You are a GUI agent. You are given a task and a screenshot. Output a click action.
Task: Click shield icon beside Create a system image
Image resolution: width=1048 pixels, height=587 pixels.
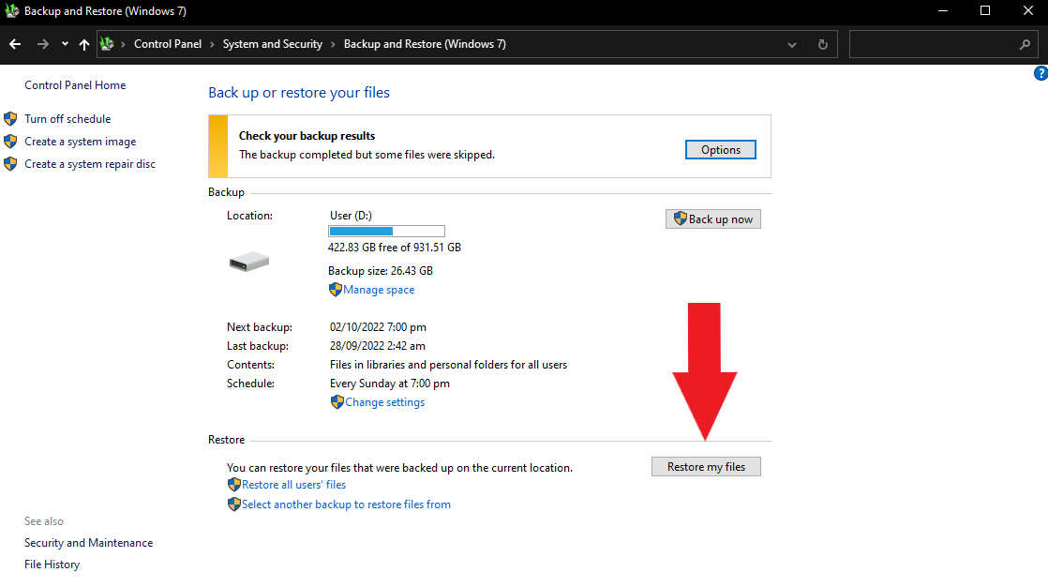click(10, 142)
